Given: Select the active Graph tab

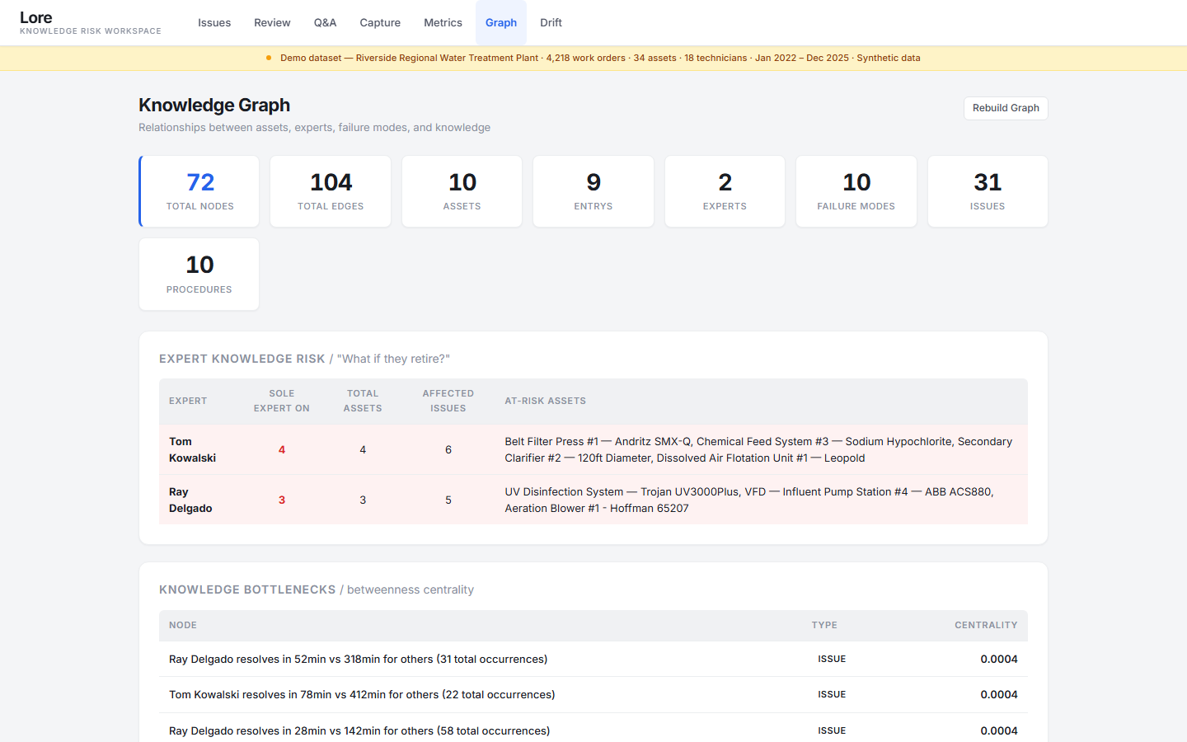Looking at the screenshot, I should (x=501, y=22).
